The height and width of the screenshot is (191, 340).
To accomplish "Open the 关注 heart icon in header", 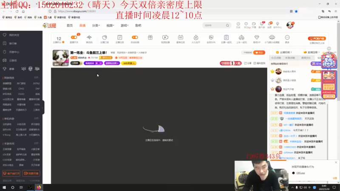I will coord(246,25).
